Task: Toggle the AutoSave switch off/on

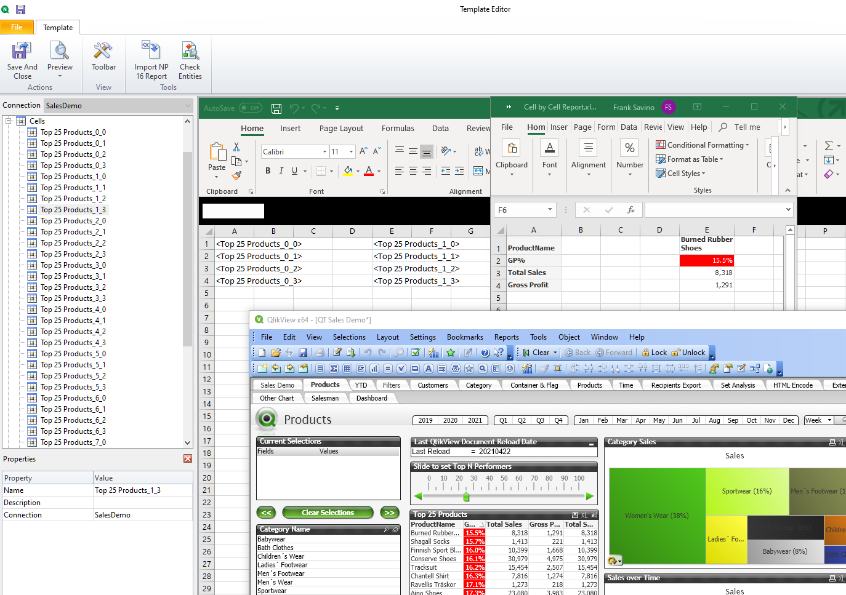Action: (251, 108)
